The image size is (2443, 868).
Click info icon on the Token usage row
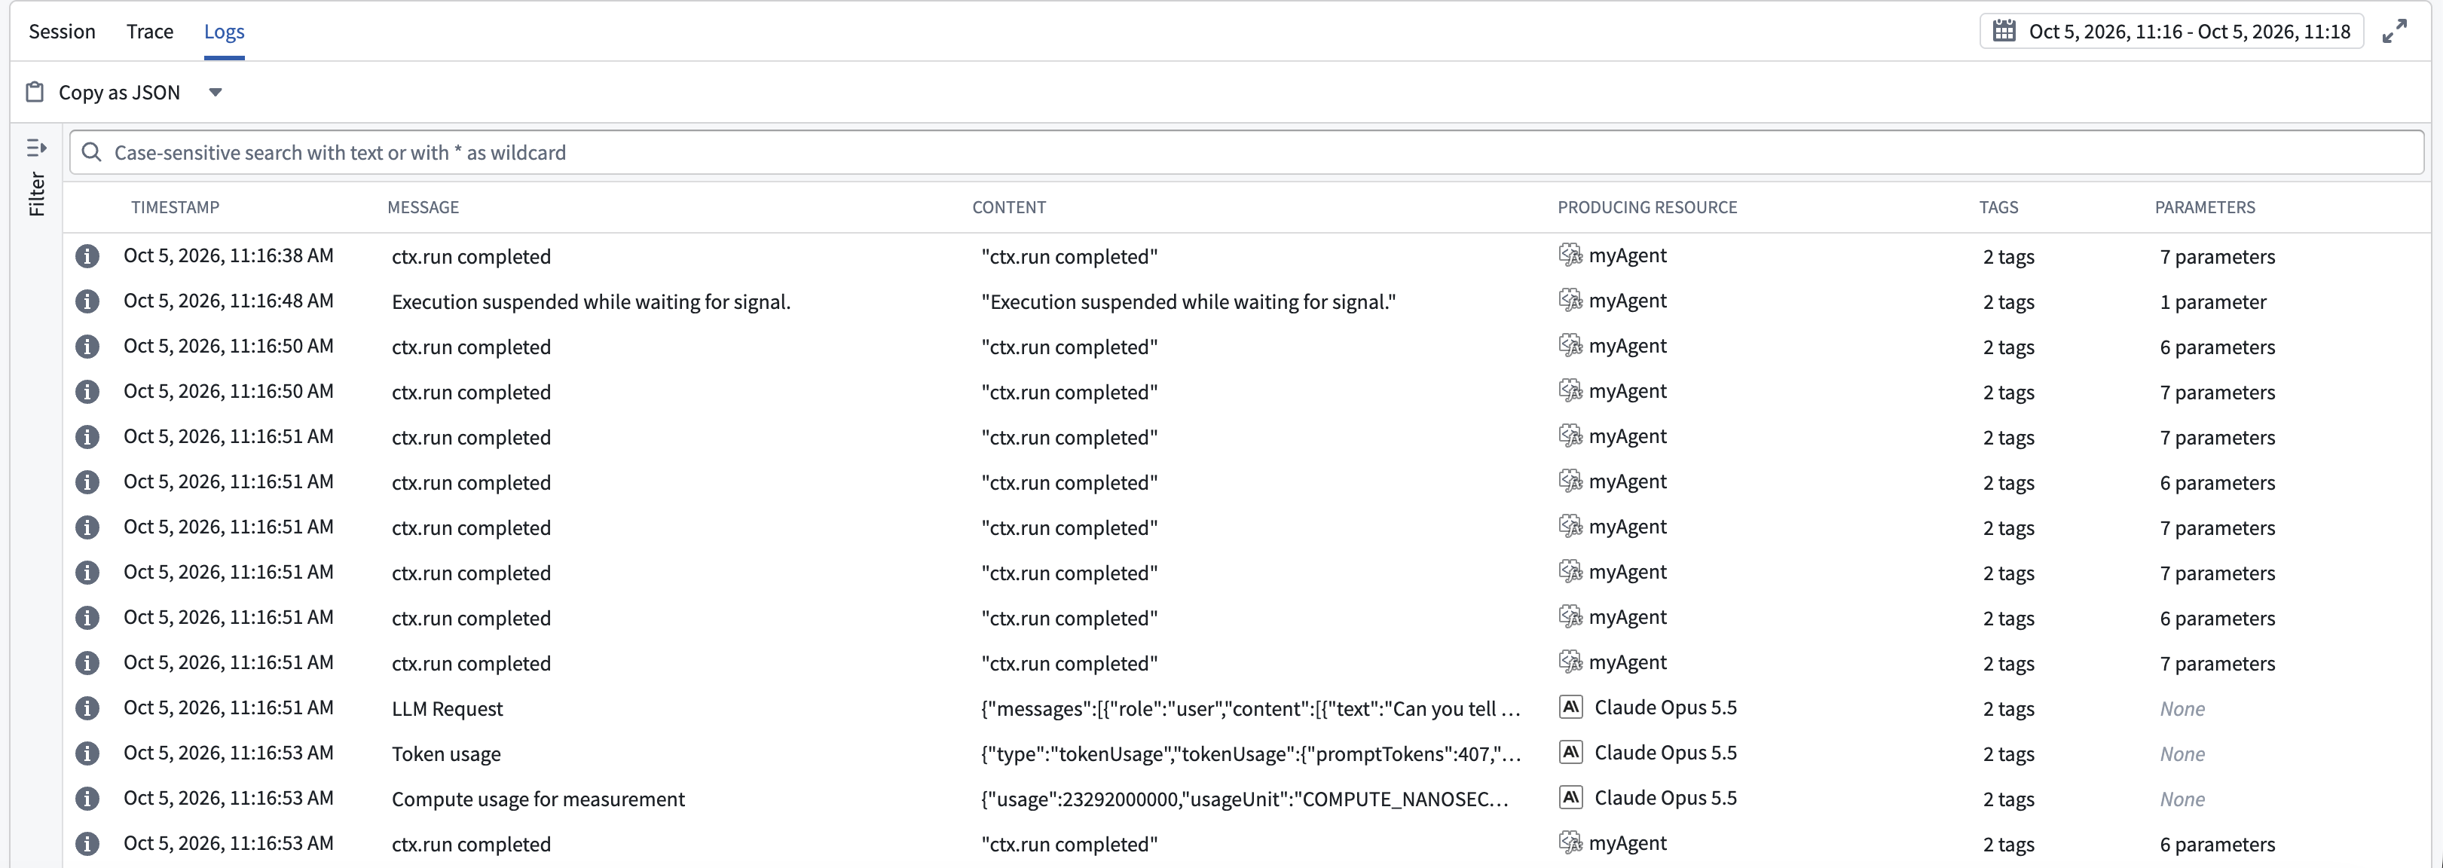(87, 753)
